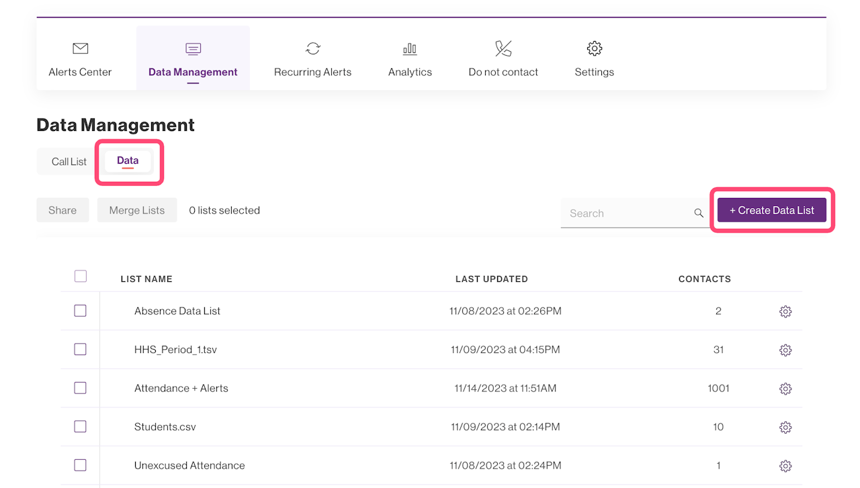Click the Merge Lists button
The width and height of the screenshot is (860, 488).
tap(137, 210)
